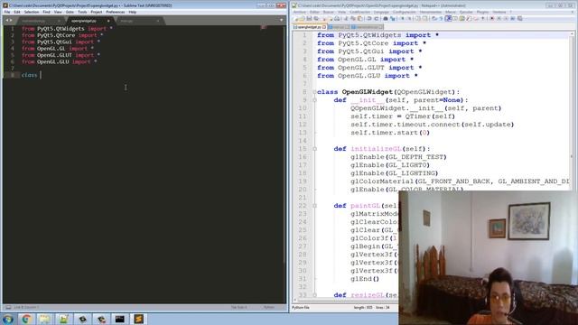
Task: Open File Explorer from the taskbar
Action: tap(44, 319)
